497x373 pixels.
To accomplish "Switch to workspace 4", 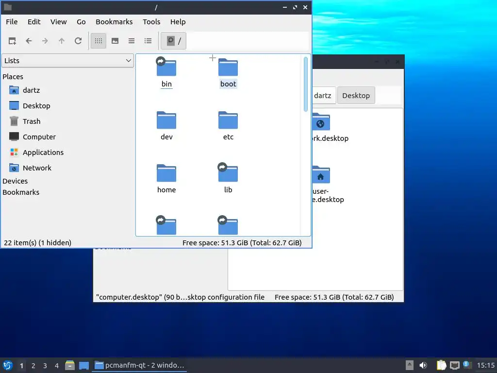I will [57, 366].
